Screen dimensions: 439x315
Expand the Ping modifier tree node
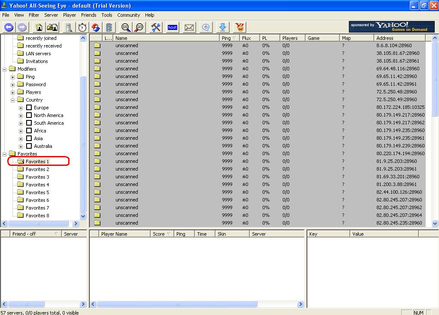[13, 77]
